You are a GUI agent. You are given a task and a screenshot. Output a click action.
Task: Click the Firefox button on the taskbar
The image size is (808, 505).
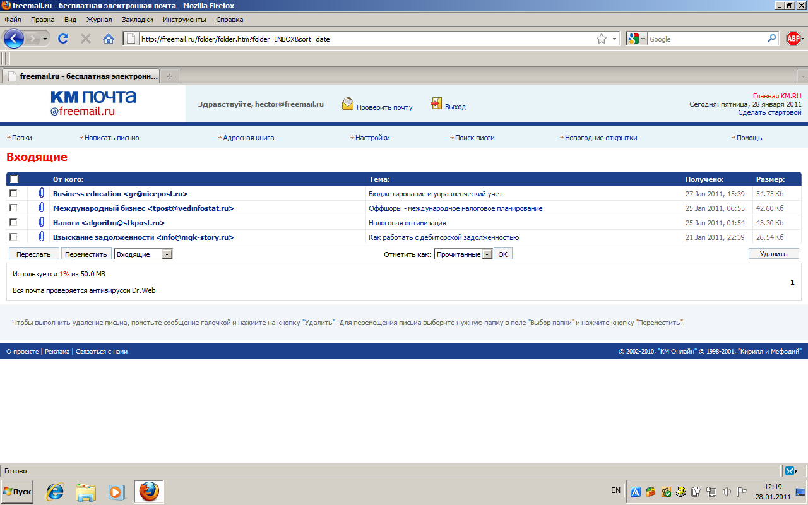click(149, 492)
